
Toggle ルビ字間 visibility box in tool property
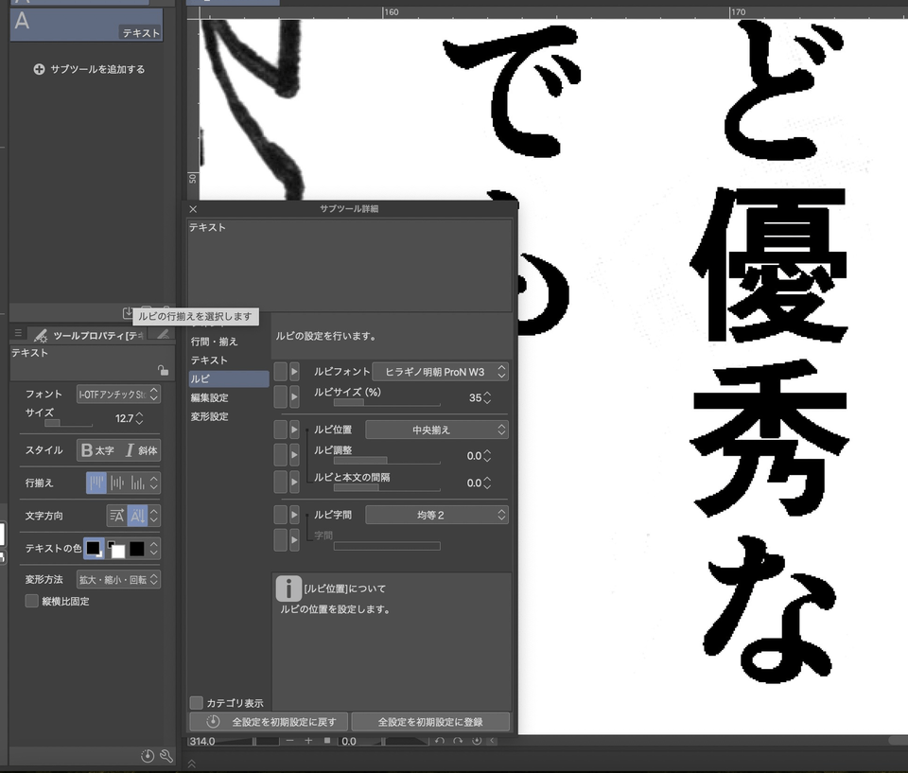pos(280,515)
